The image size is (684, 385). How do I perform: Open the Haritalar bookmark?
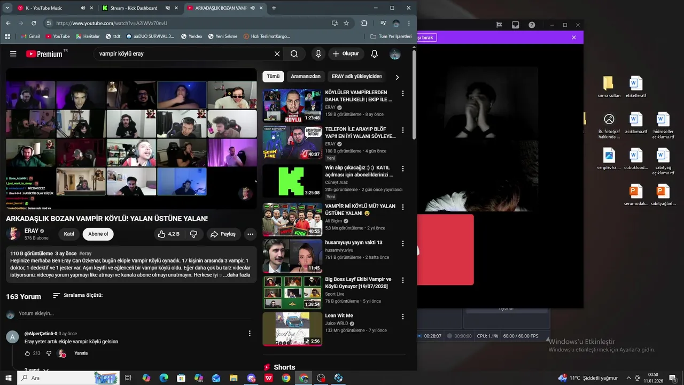click(87, 36)
